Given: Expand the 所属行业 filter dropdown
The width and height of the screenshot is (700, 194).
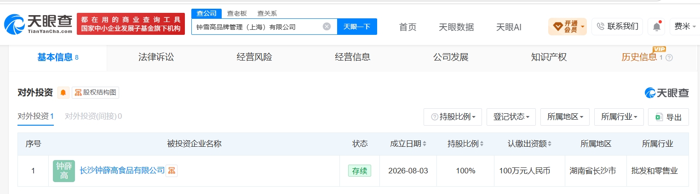Looking at the screenshot, I should [x=619, y=117].
